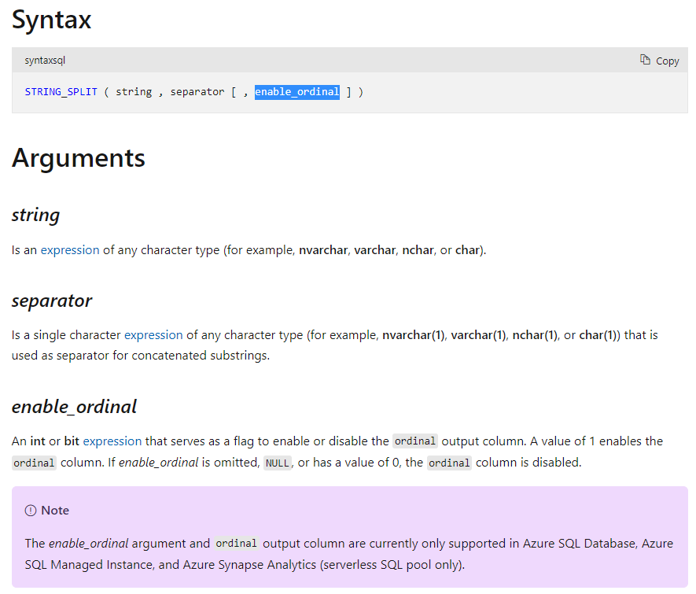Click the NULL inline code
This screenshot has height=594, width=696.
click(x=278, y=463)
